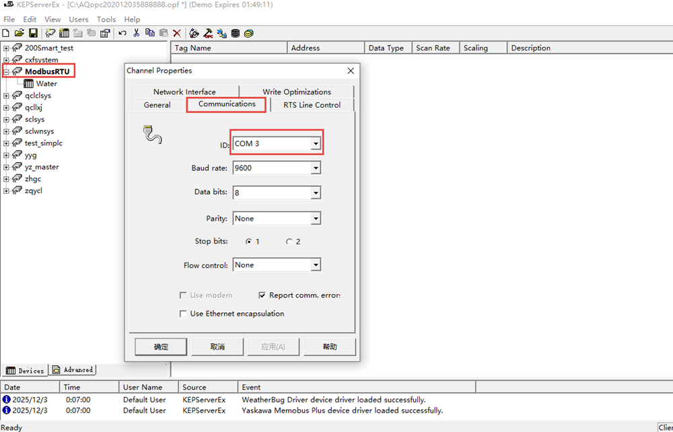Click the scissors Cut icon

[137, 33]
